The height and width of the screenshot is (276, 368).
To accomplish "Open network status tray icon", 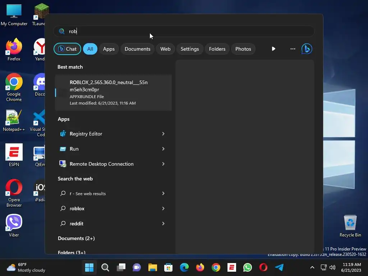I will 324,267.
